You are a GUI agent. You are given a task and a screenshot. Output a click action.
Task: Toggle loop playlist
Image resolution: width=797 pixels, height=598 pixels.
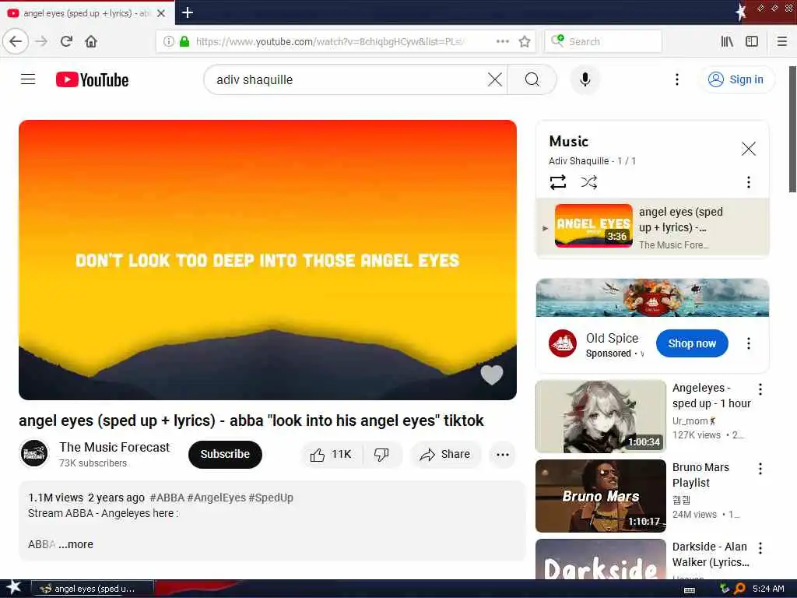(x=557, y=182)
